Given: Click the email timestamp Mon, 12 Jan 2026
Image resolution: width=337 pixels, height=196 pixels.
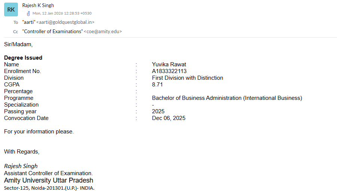Looking at the screenshot, I should [62, 13].
